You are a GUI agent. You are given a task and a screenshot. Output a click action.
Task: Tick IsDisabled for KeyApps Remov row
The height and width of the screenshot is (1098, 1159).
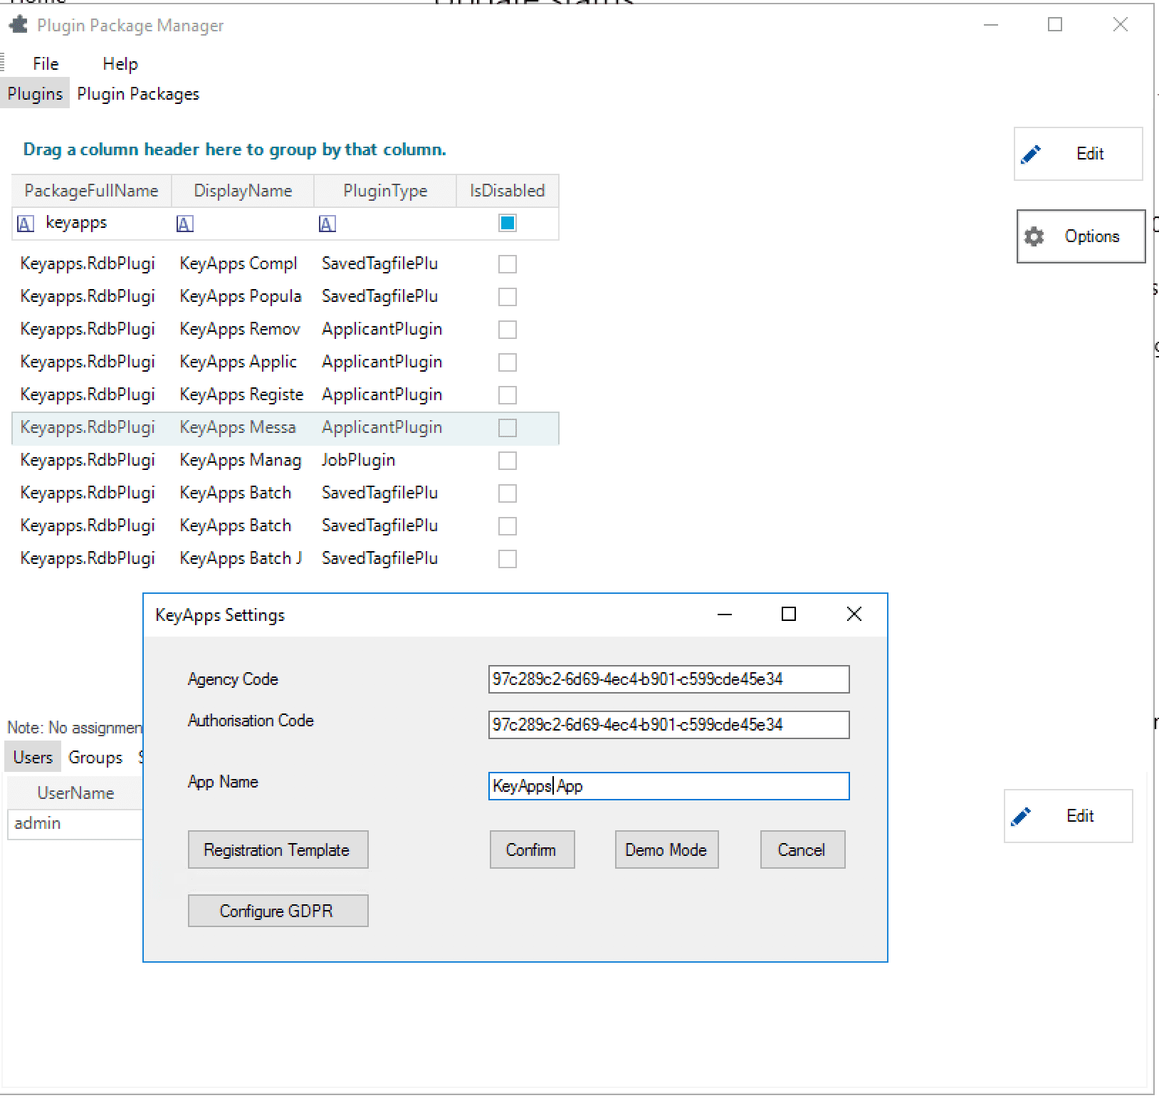508,330
